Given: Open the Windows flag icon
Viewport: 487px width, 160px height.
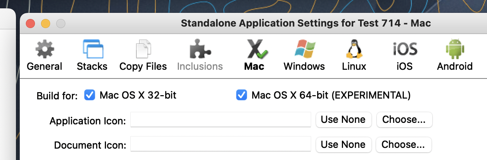Looking at the screenshot, I should [305, 49].
